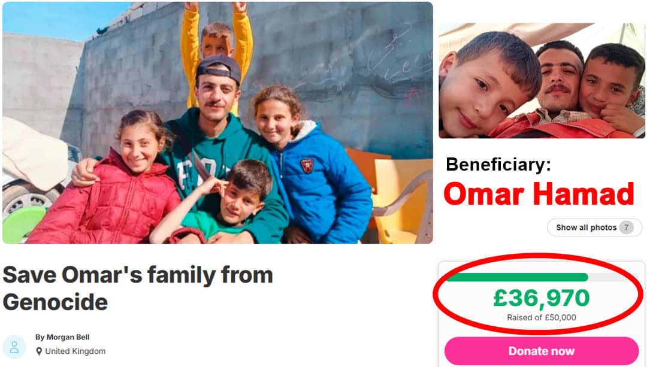The height and width of the screenshot is (367, 647).
Task: Click the United Kingdom location text
Action: [75, 351]
